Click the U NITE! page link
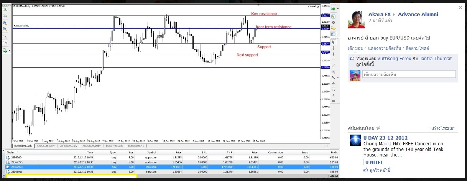 [373, 162]
